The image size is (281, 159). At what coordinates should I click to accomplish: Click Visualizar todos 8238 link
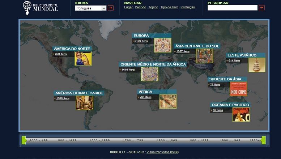(162, 152)
